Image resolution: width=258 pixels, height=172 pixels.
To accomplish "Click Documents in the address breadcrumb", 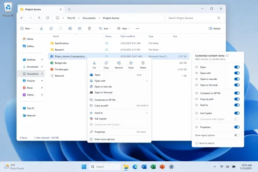I will point(89,18).
